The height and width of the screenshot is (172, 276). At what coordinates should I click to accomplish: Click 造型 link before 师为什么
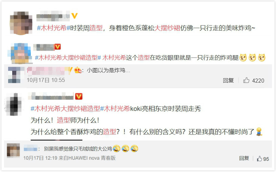point(63,121)
